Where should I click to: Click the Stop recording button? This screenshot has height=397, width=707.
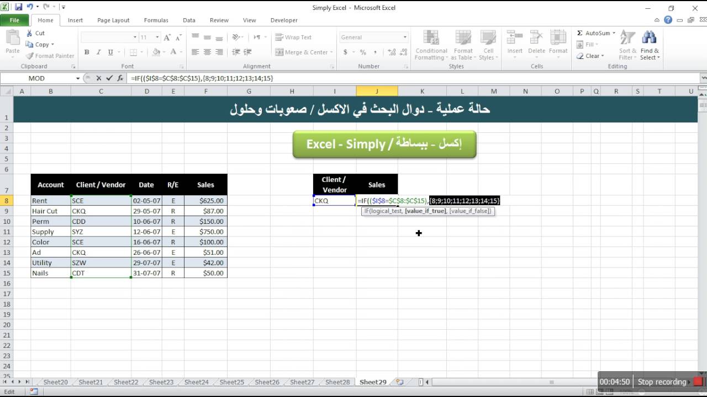click(662, 382)
